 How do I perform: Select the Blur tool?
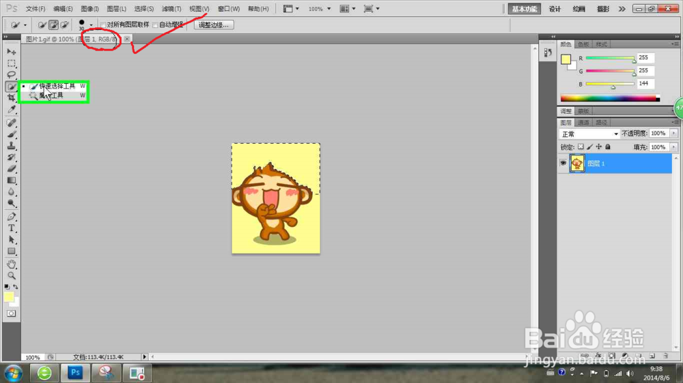tap(12, 191)
